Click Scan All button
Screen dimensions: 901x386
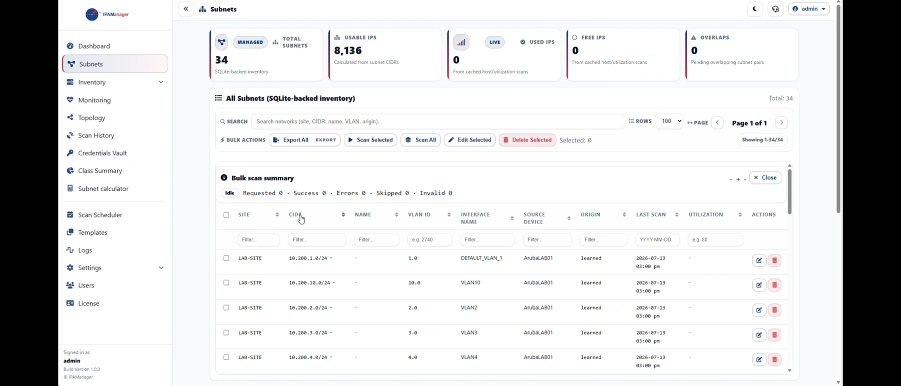[420, 140]
